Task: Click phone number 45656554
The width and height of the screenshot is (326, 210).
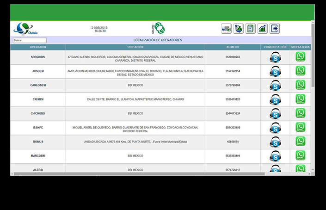Action: (233, 142)
